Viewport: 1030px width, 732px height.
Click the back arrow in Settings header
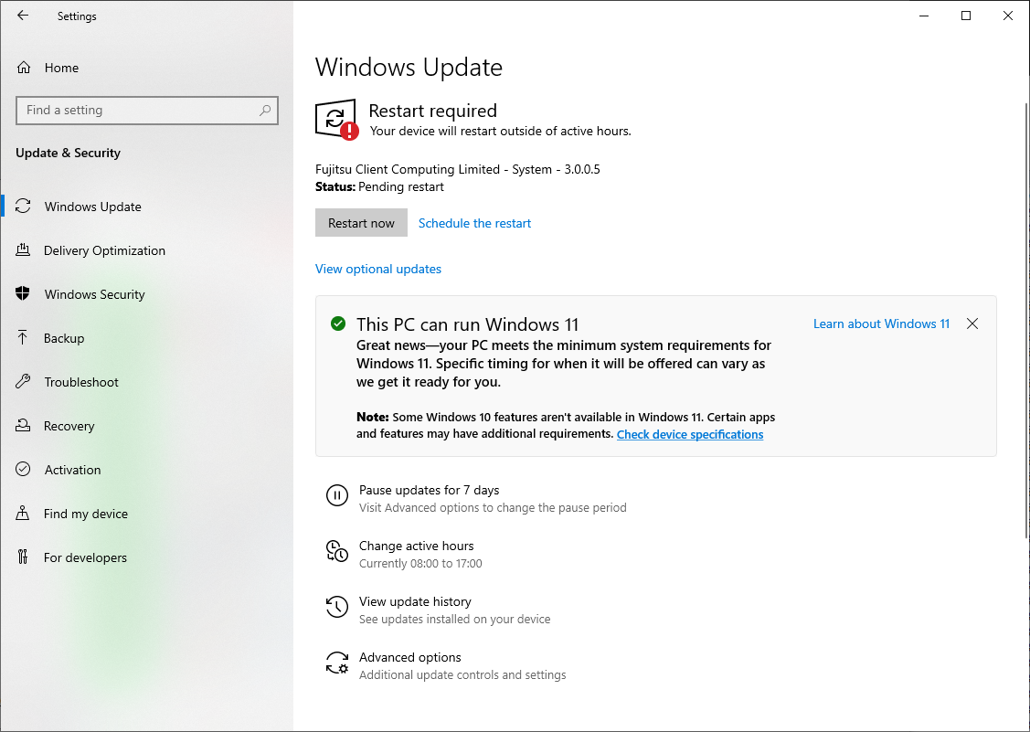tap(23, 16)
